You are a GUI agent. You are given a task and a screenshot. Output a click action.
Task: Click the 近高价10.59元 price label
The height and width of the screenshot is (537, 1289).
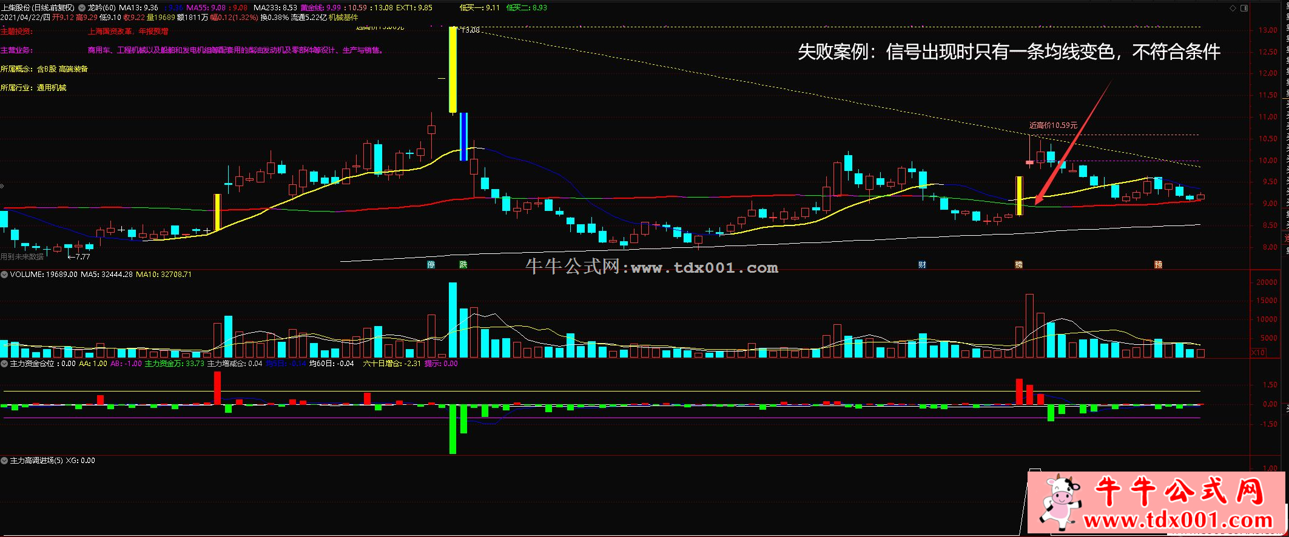1054,125
